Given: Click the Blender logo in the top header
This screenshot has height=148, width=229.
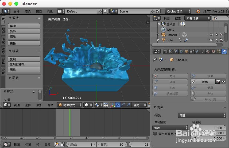Looking at the screenshot, I should coord(198,11).
